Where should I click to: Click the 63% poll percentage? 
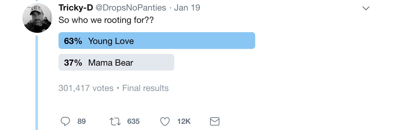tap(73, 41)
